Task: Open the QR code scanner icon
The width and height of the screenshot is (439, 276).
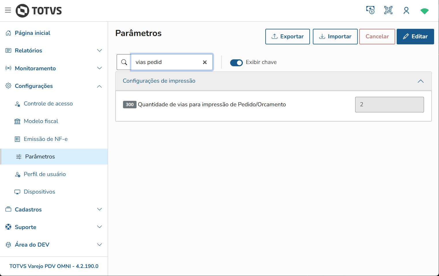Action: 388,10
